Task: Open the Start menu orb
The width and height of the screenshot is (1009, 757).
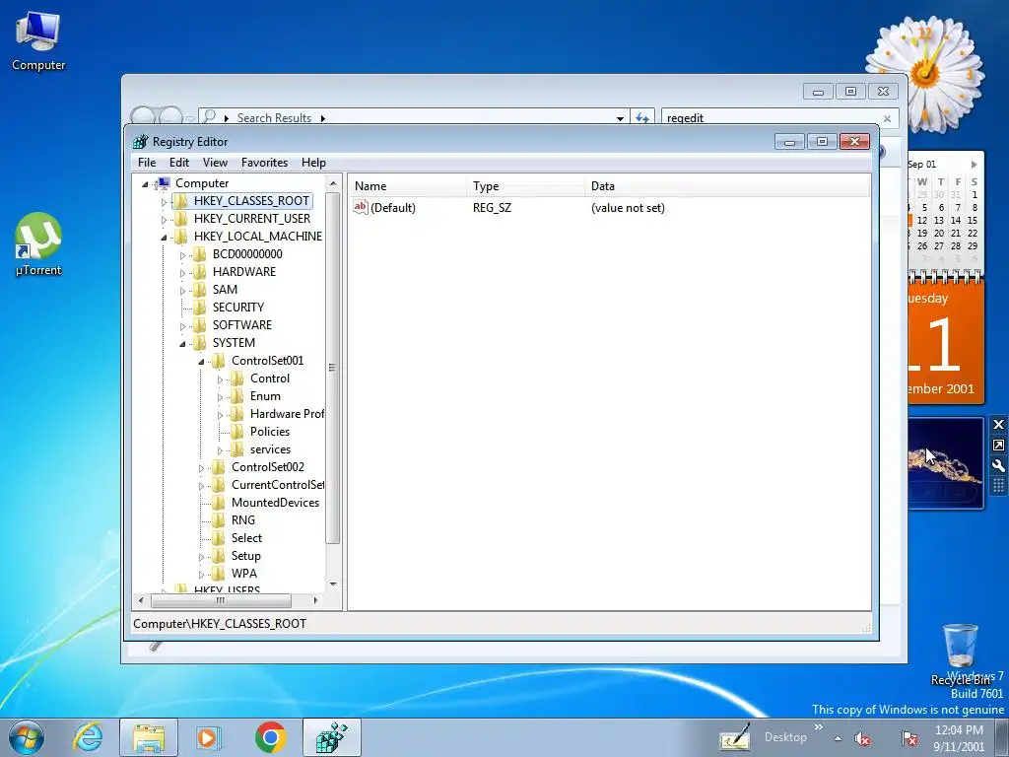Action: [27, 737]
